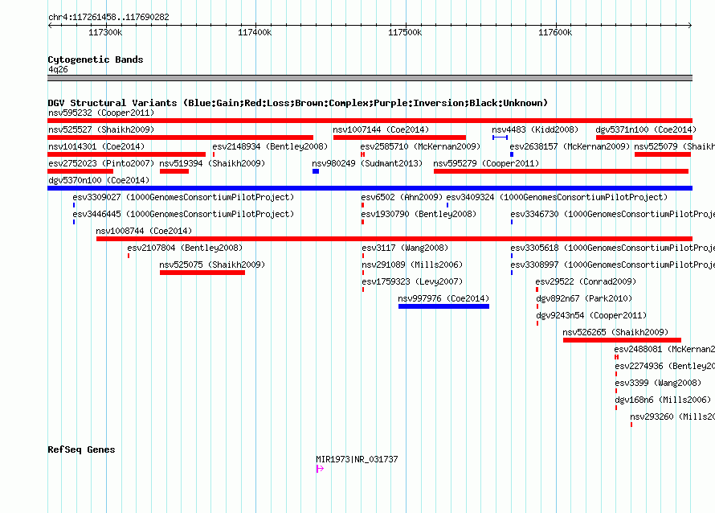Click esv3309027 1000Genomes variant label
Image resolution: width=715 pixels, height=513 pixels.
pos(183,197)
